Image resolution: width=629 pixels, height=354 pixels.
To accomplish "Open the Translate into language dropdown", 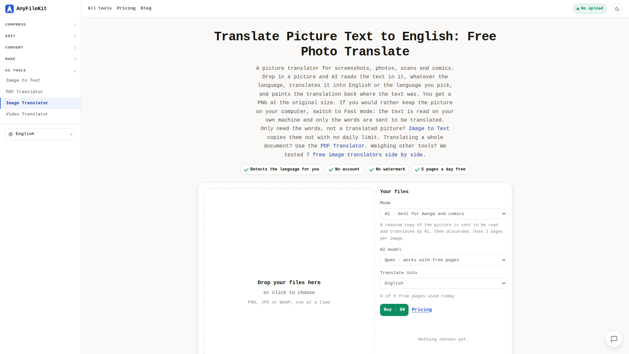I will [x=443, y=283].
